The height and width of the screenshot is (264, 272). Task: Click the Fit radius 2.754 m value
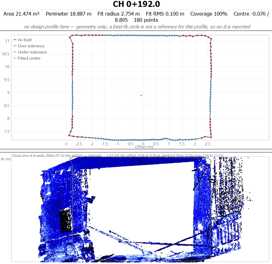click(119, 14)
